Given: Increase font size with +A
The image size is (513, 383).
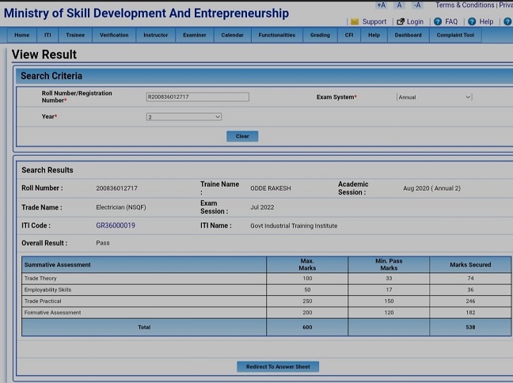Looking at the screenshot, I should tap(381, 6).
